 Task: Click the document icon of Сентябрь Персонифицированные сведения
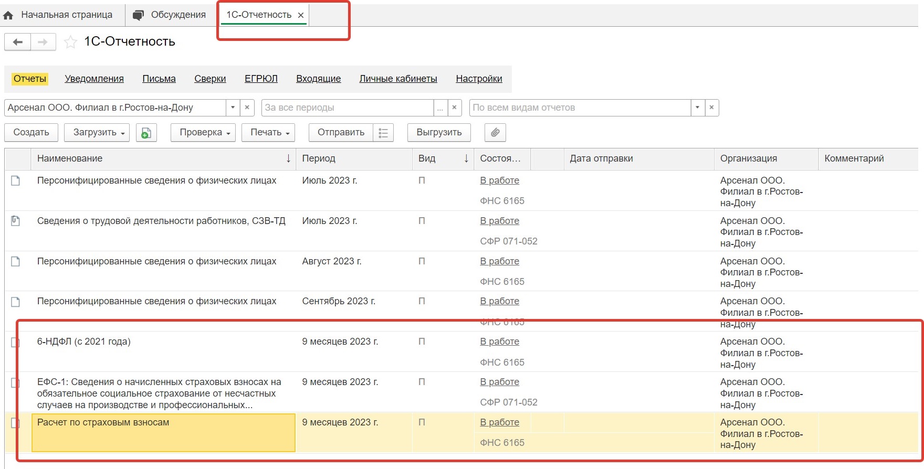[16, 302]
